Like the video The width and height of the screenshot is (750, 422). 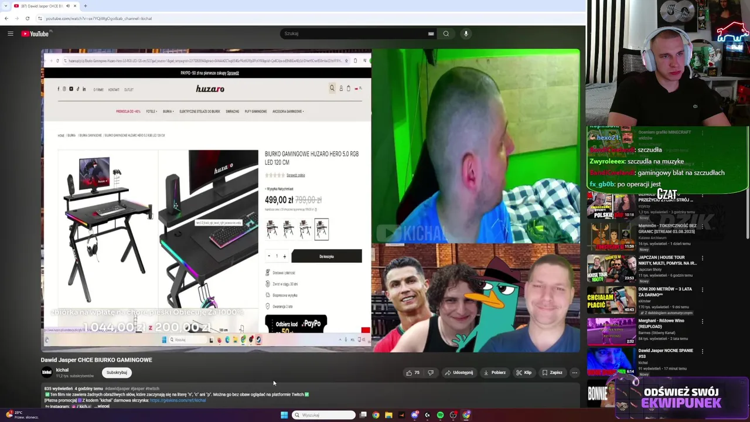(412, 373)
